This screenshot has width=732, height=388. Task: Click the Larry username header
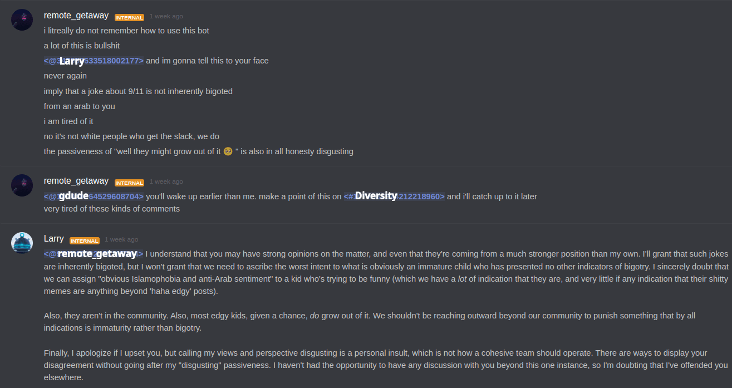(x=54, y=239)
